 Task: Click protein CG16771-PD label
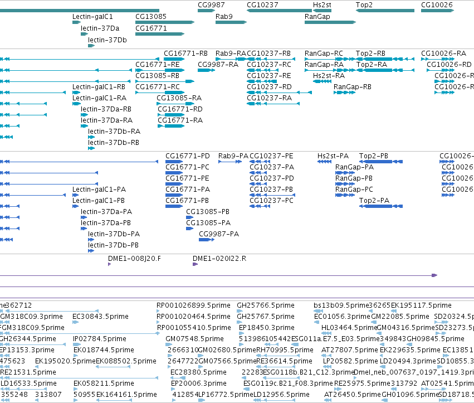tap(187, 156)
